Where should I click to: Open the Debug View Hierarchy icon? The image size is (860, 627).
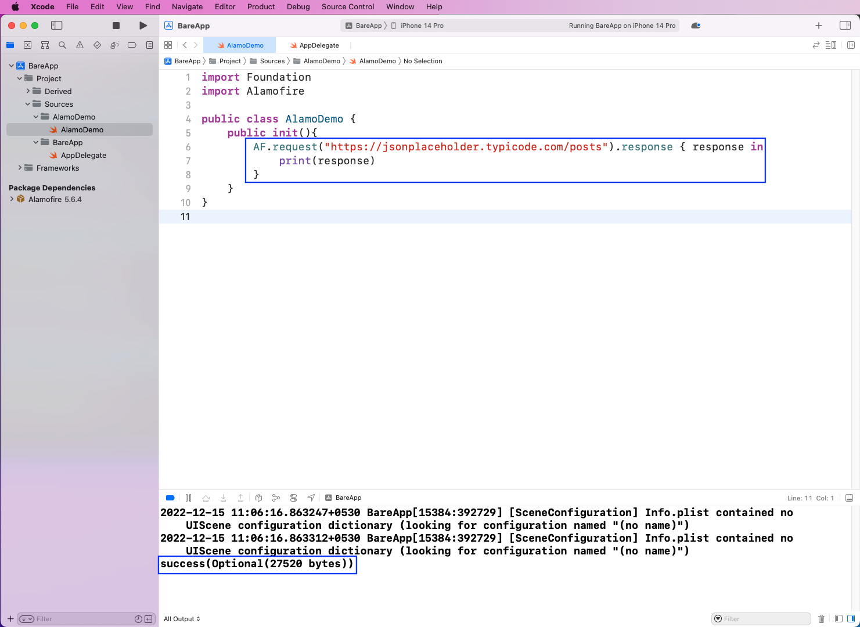click(x=259, y=498)
